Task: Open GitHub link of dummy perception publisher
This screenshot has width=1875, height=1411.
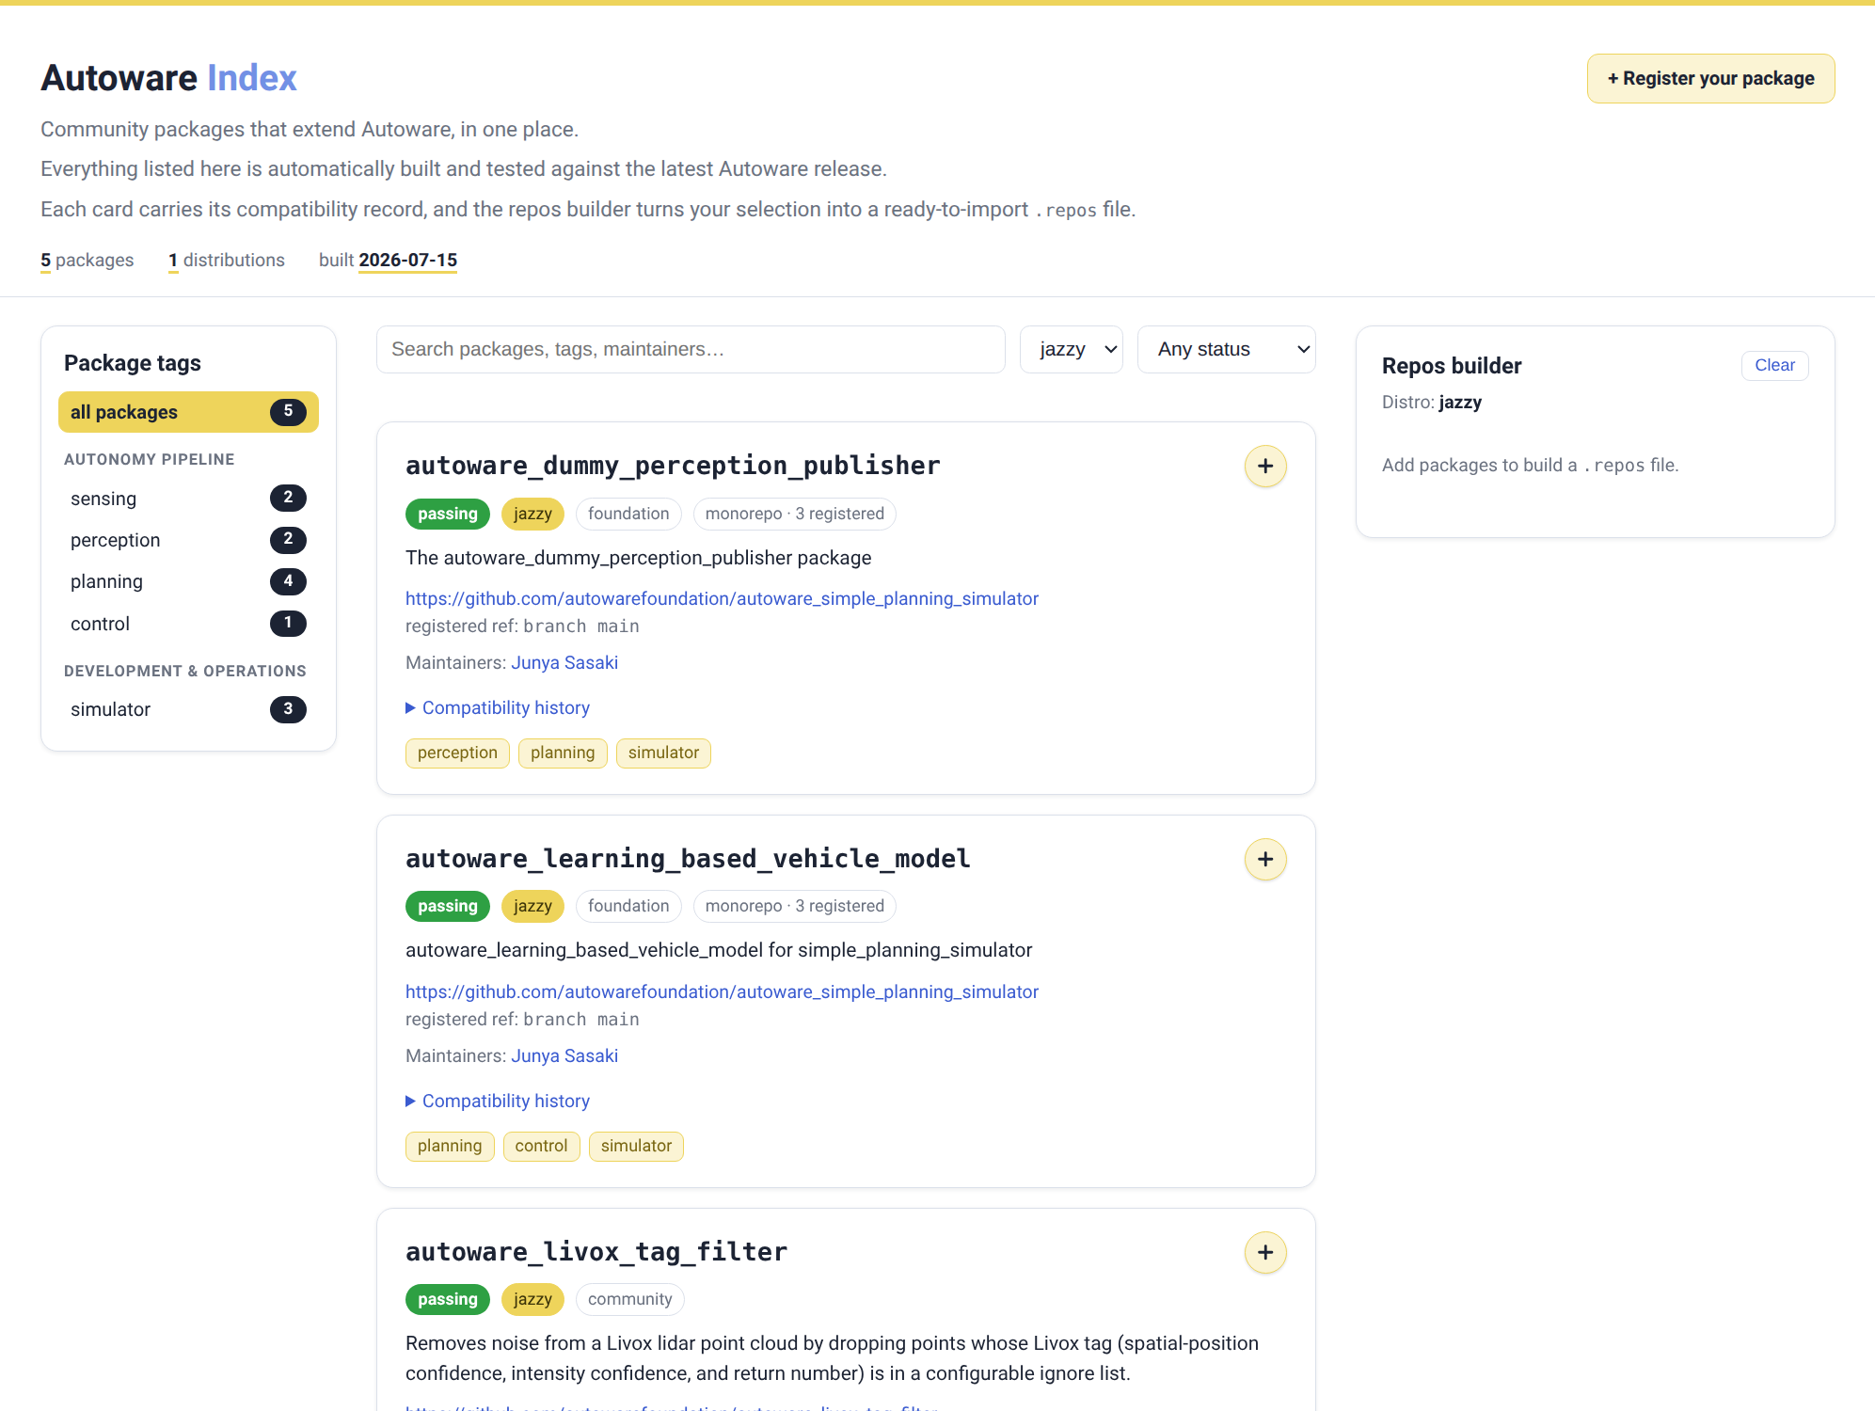Action: 722,598
